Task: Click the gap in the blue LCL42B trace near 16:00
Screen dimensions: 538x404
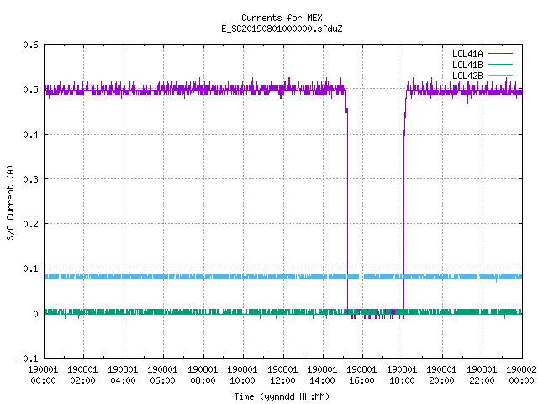Action: click(361, 276)
